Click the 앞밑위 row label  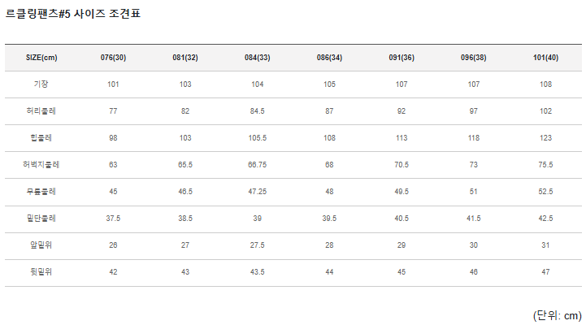41,245
